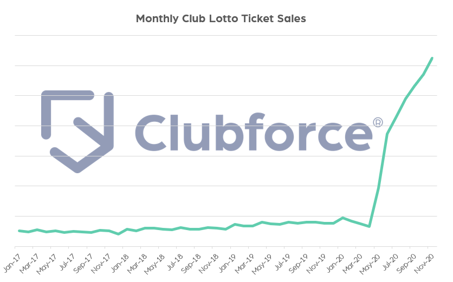Viewport: 453px width, 282px height.
Task: Select the chart title Monthly Club Lotto Ticket Sales
Action: coord(221,19)
